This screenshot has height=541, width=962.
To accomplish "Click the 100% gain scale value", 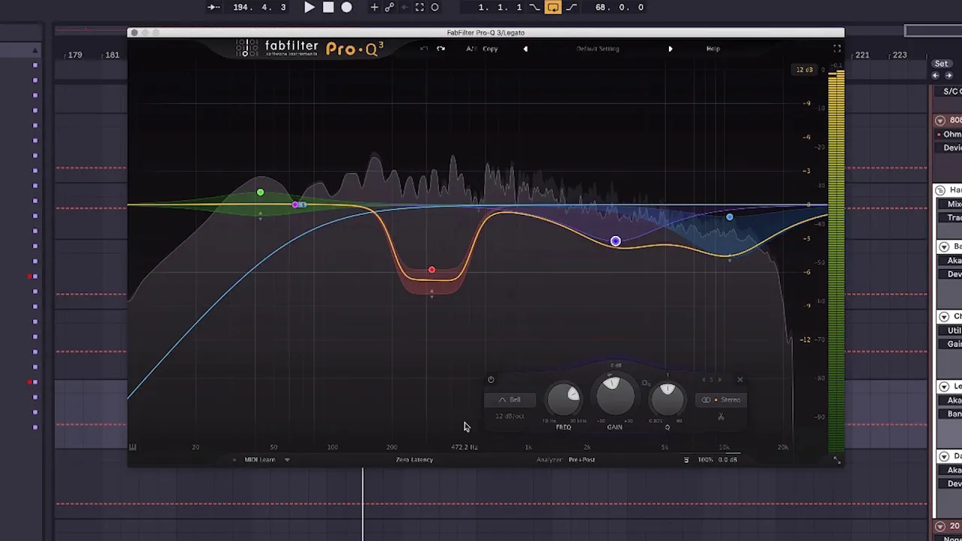I will point(705,460).
